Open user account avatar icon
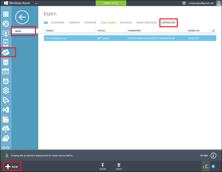This screenshot has height=172, width=222. tap(219, 3)
